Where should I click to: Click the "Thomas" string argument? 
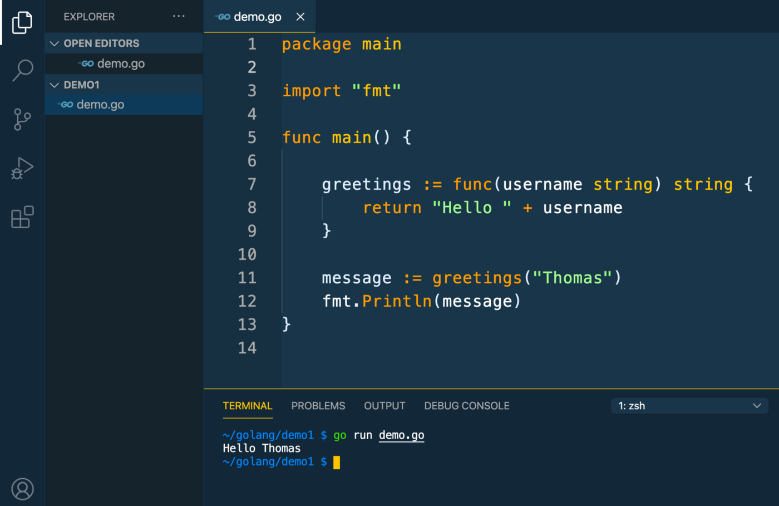click(x=573, y=277)
